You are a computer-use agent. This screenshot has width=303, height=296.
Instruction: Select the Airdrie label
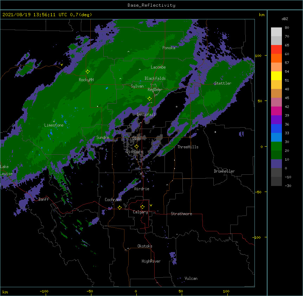[142, 189]
